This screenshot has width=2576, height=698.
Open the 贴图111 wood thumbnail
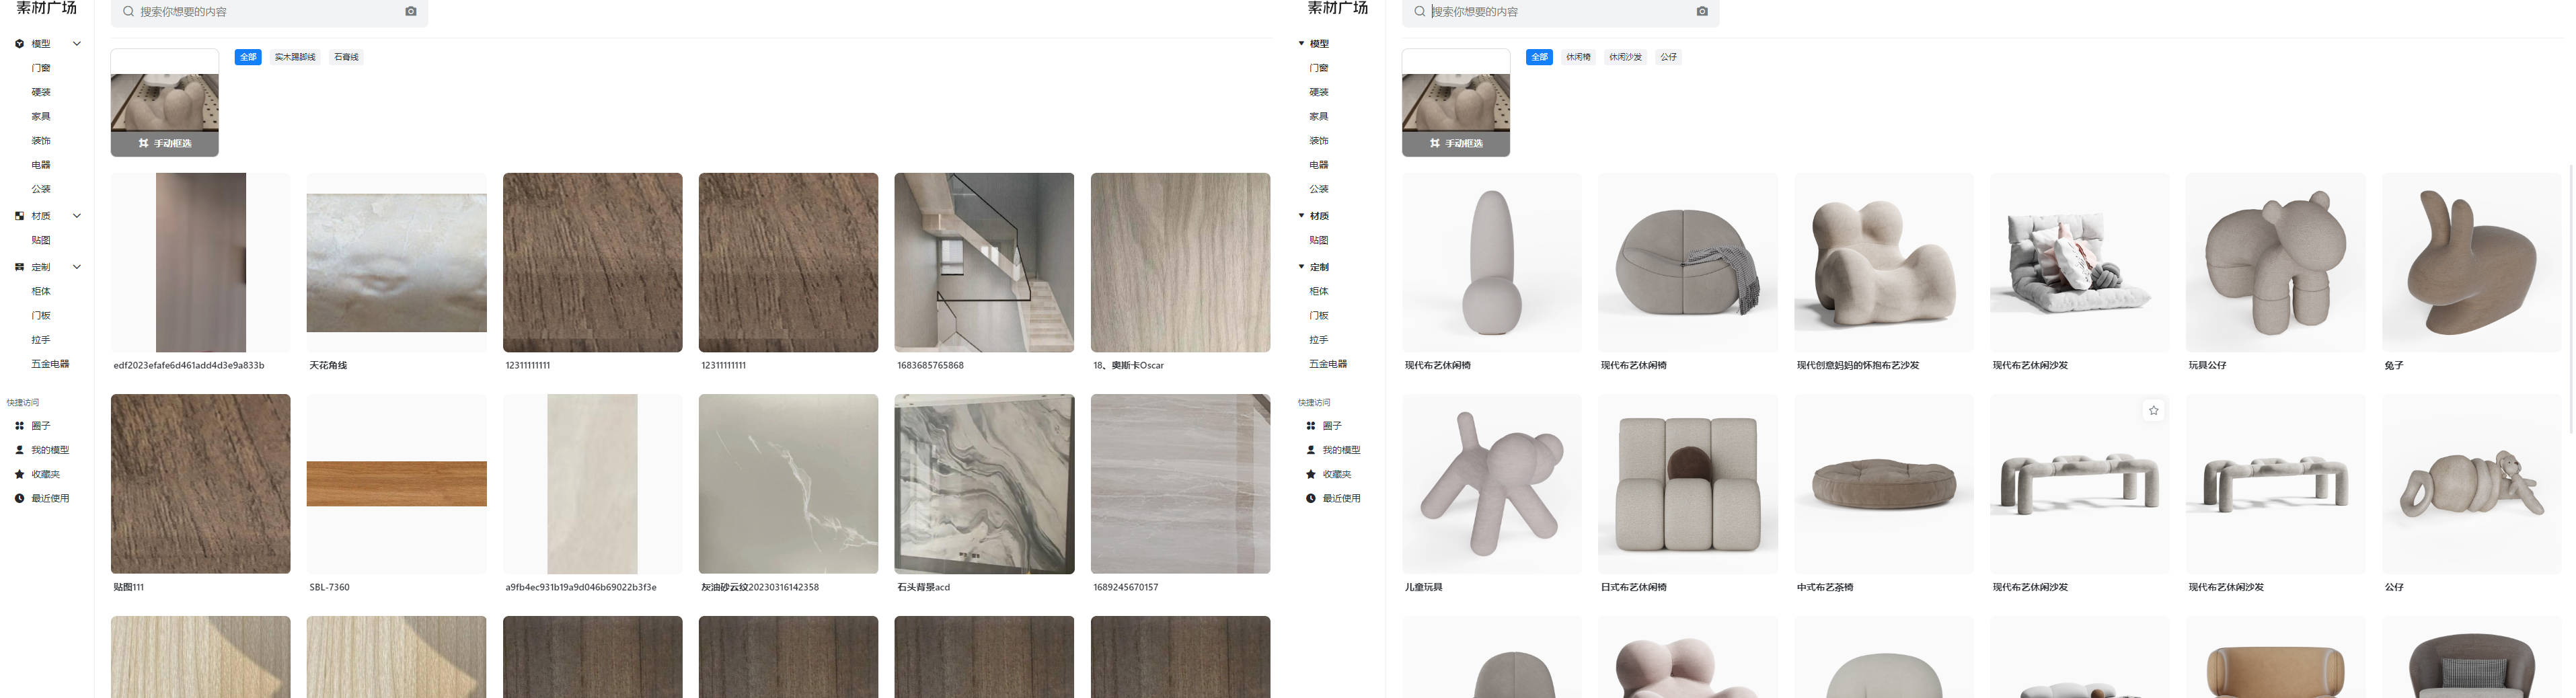pyautogui.click(x=201, y=484)
